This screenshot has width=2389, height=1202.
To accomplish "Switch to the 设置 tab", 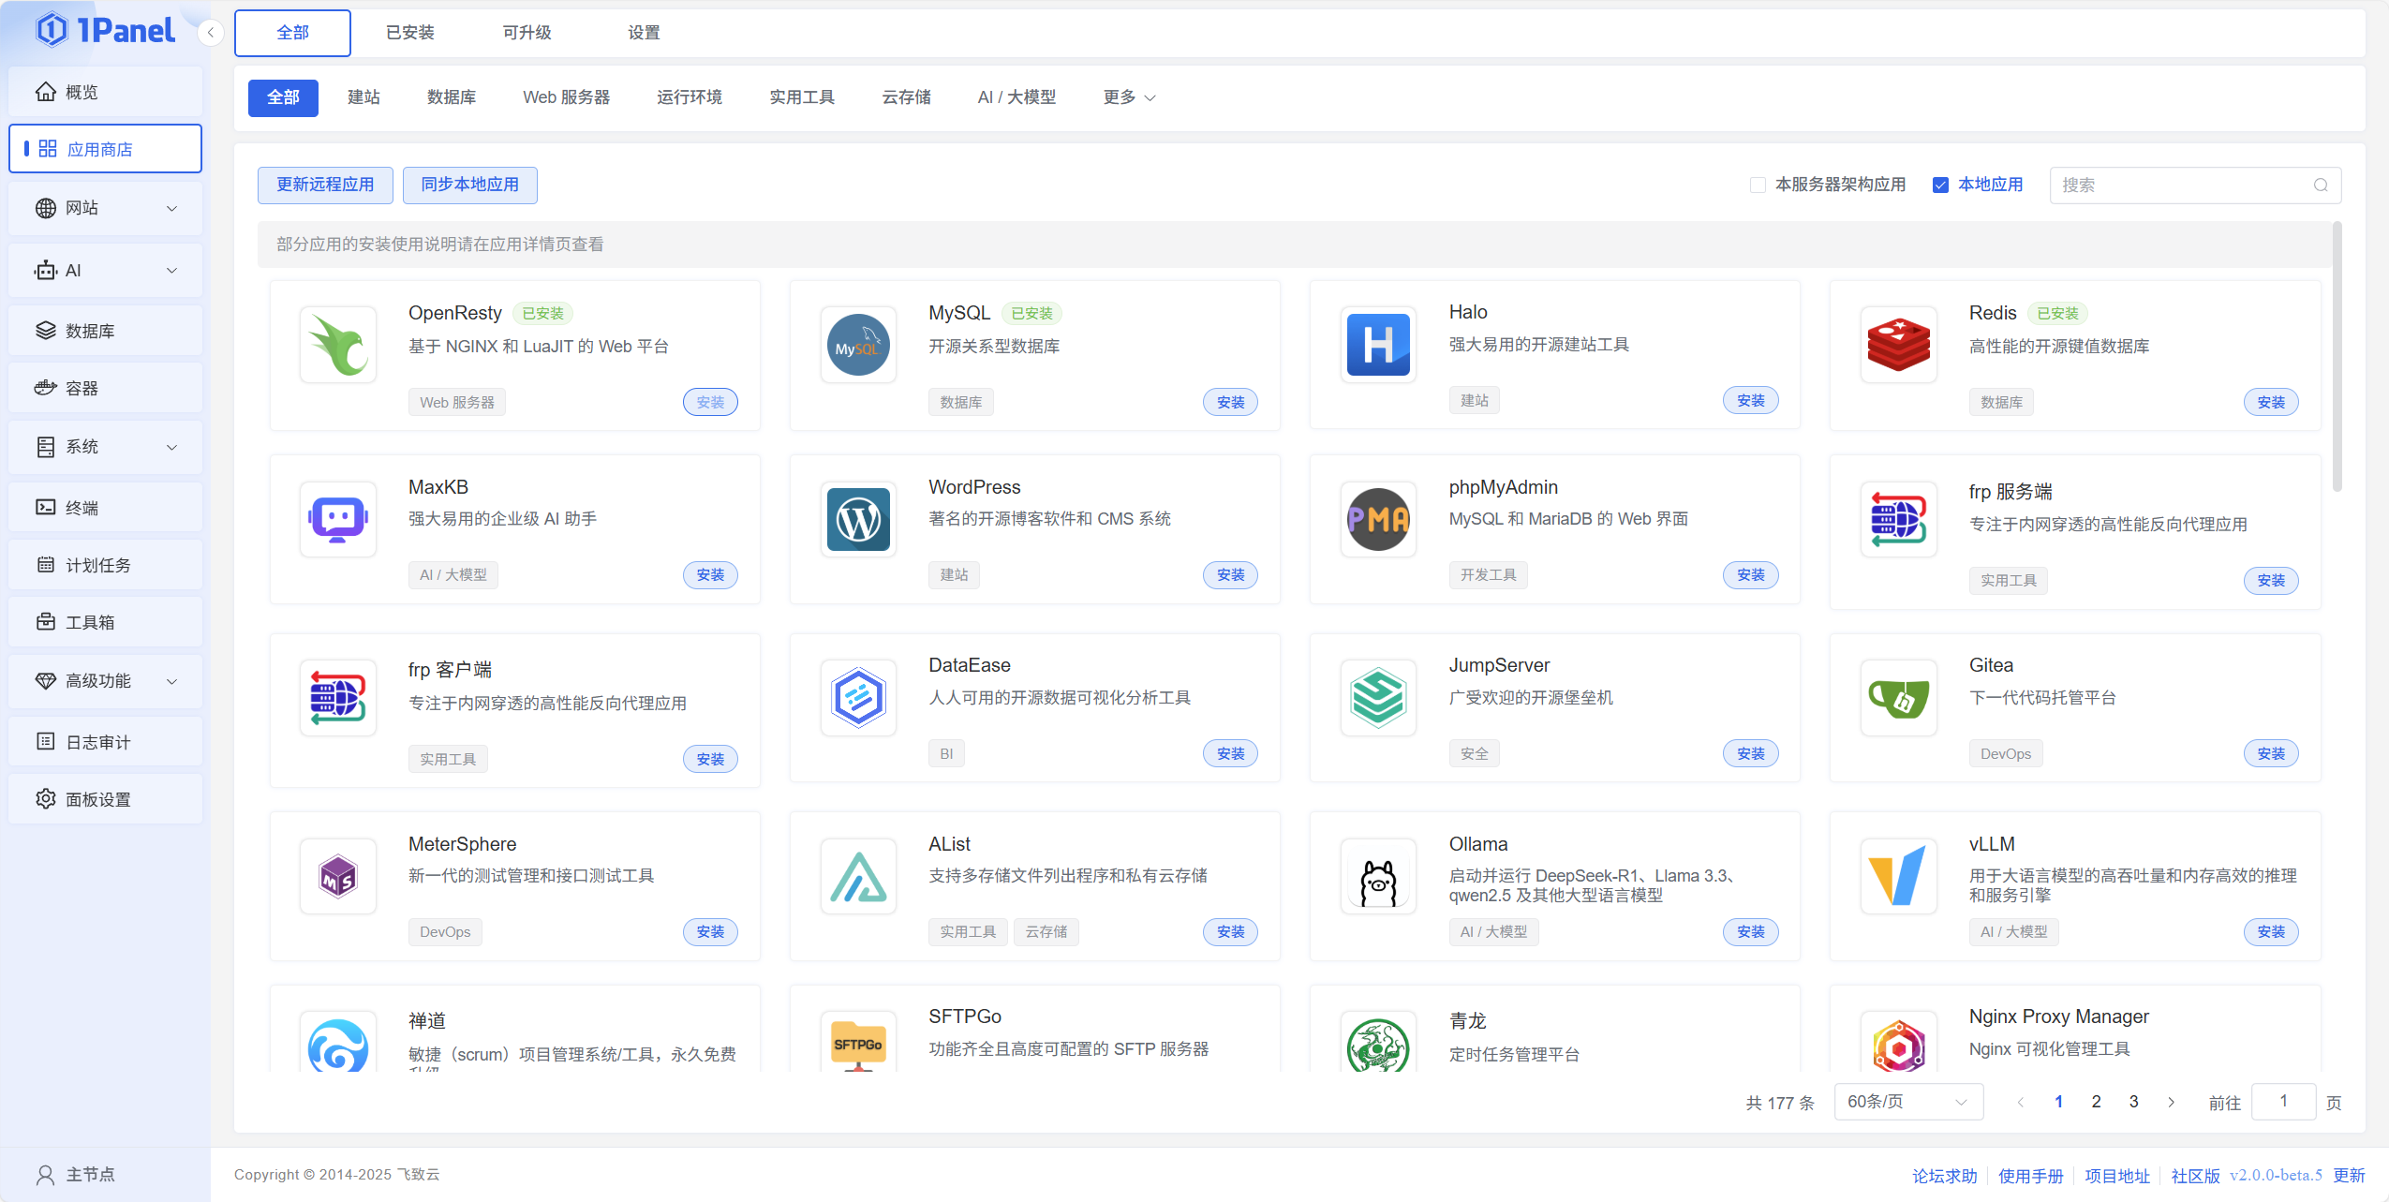I will [x=644, y=33].
